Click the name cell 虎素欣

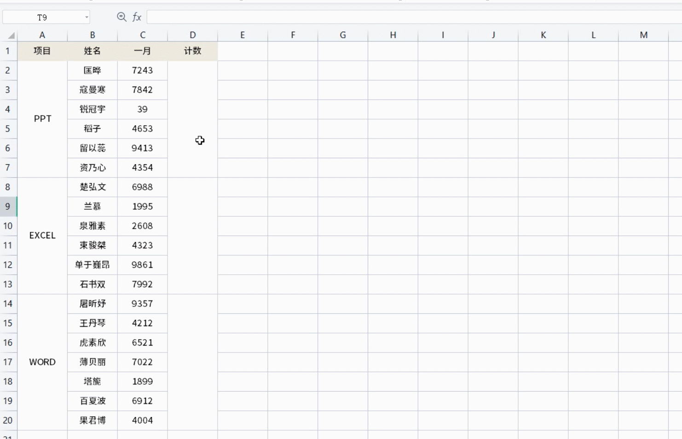92,343
